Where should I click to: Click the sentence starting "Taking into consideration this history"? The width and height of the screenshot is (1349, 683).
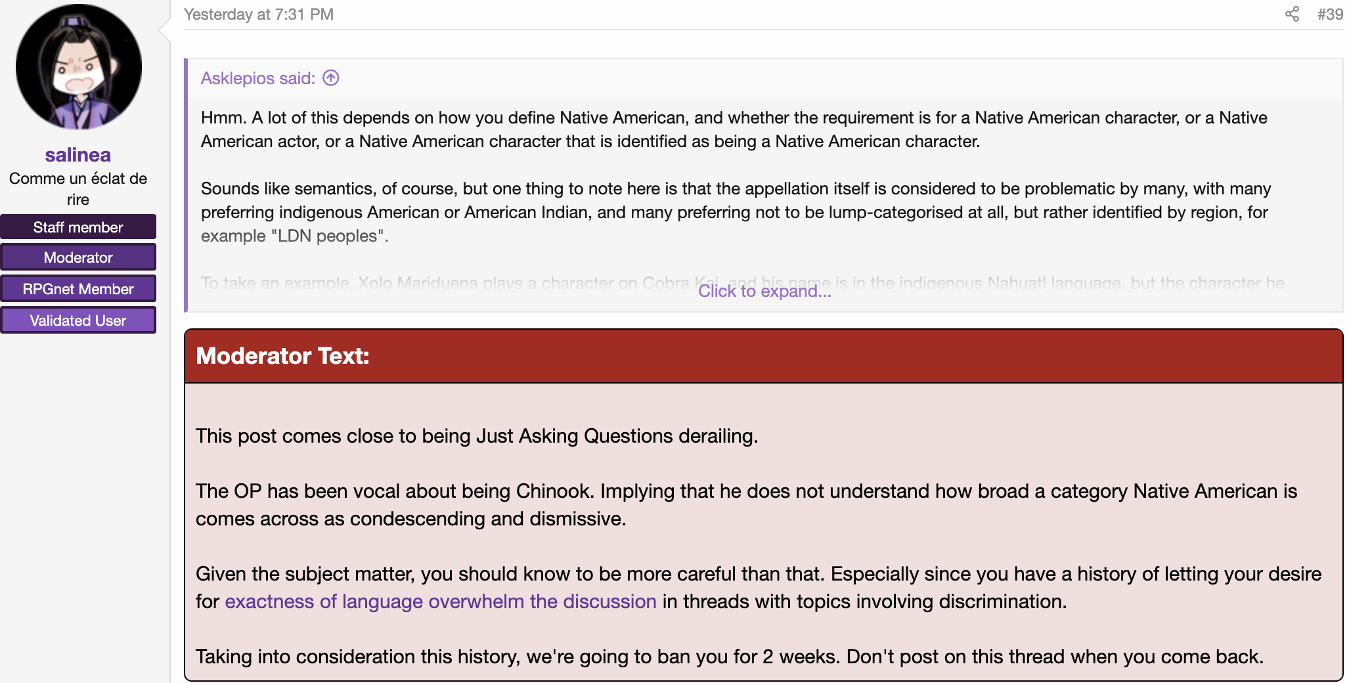click(x=730, y=657)
